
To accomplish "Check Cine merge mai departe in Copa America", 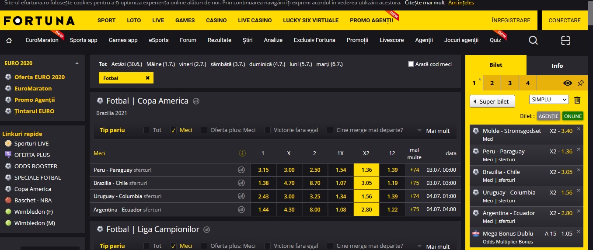I will point(330,130).
